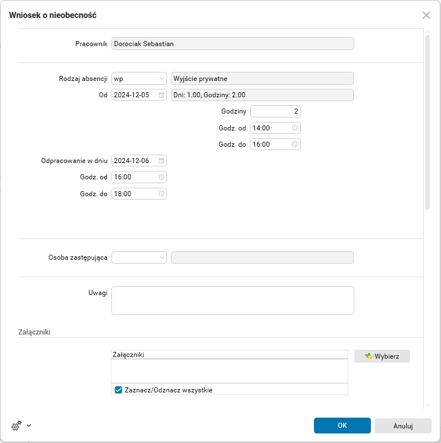Viewport: 441px width, 443px height.
Task: Click the Wybierz attachment button
Action: click(382, 356)
